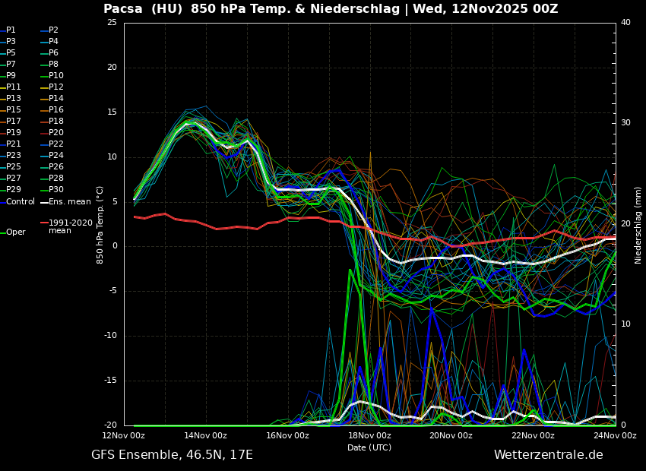Click the P10 legend entry

56,76
